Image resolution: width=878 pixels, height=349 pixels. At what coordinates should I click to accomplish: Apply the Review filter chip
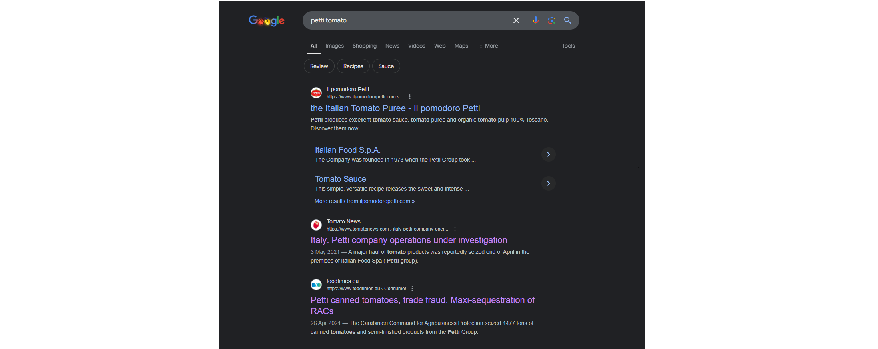point(319,66)
